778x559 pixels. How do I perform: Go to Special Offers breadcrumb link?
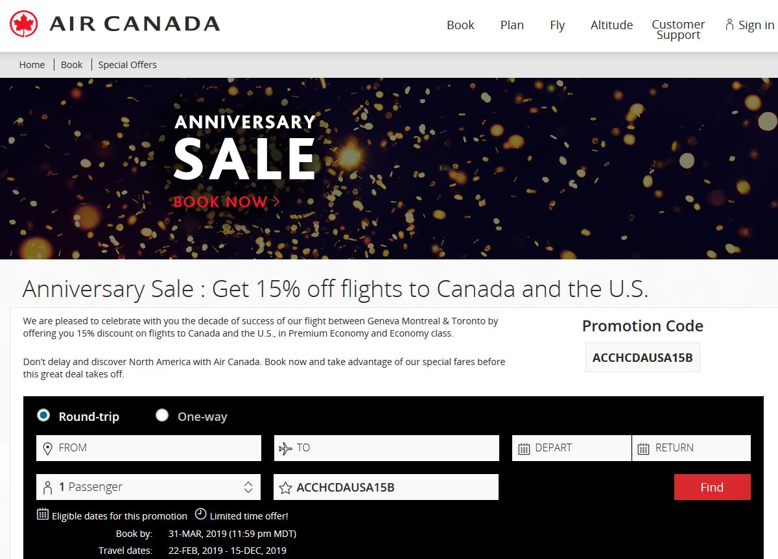pos(127,65)
